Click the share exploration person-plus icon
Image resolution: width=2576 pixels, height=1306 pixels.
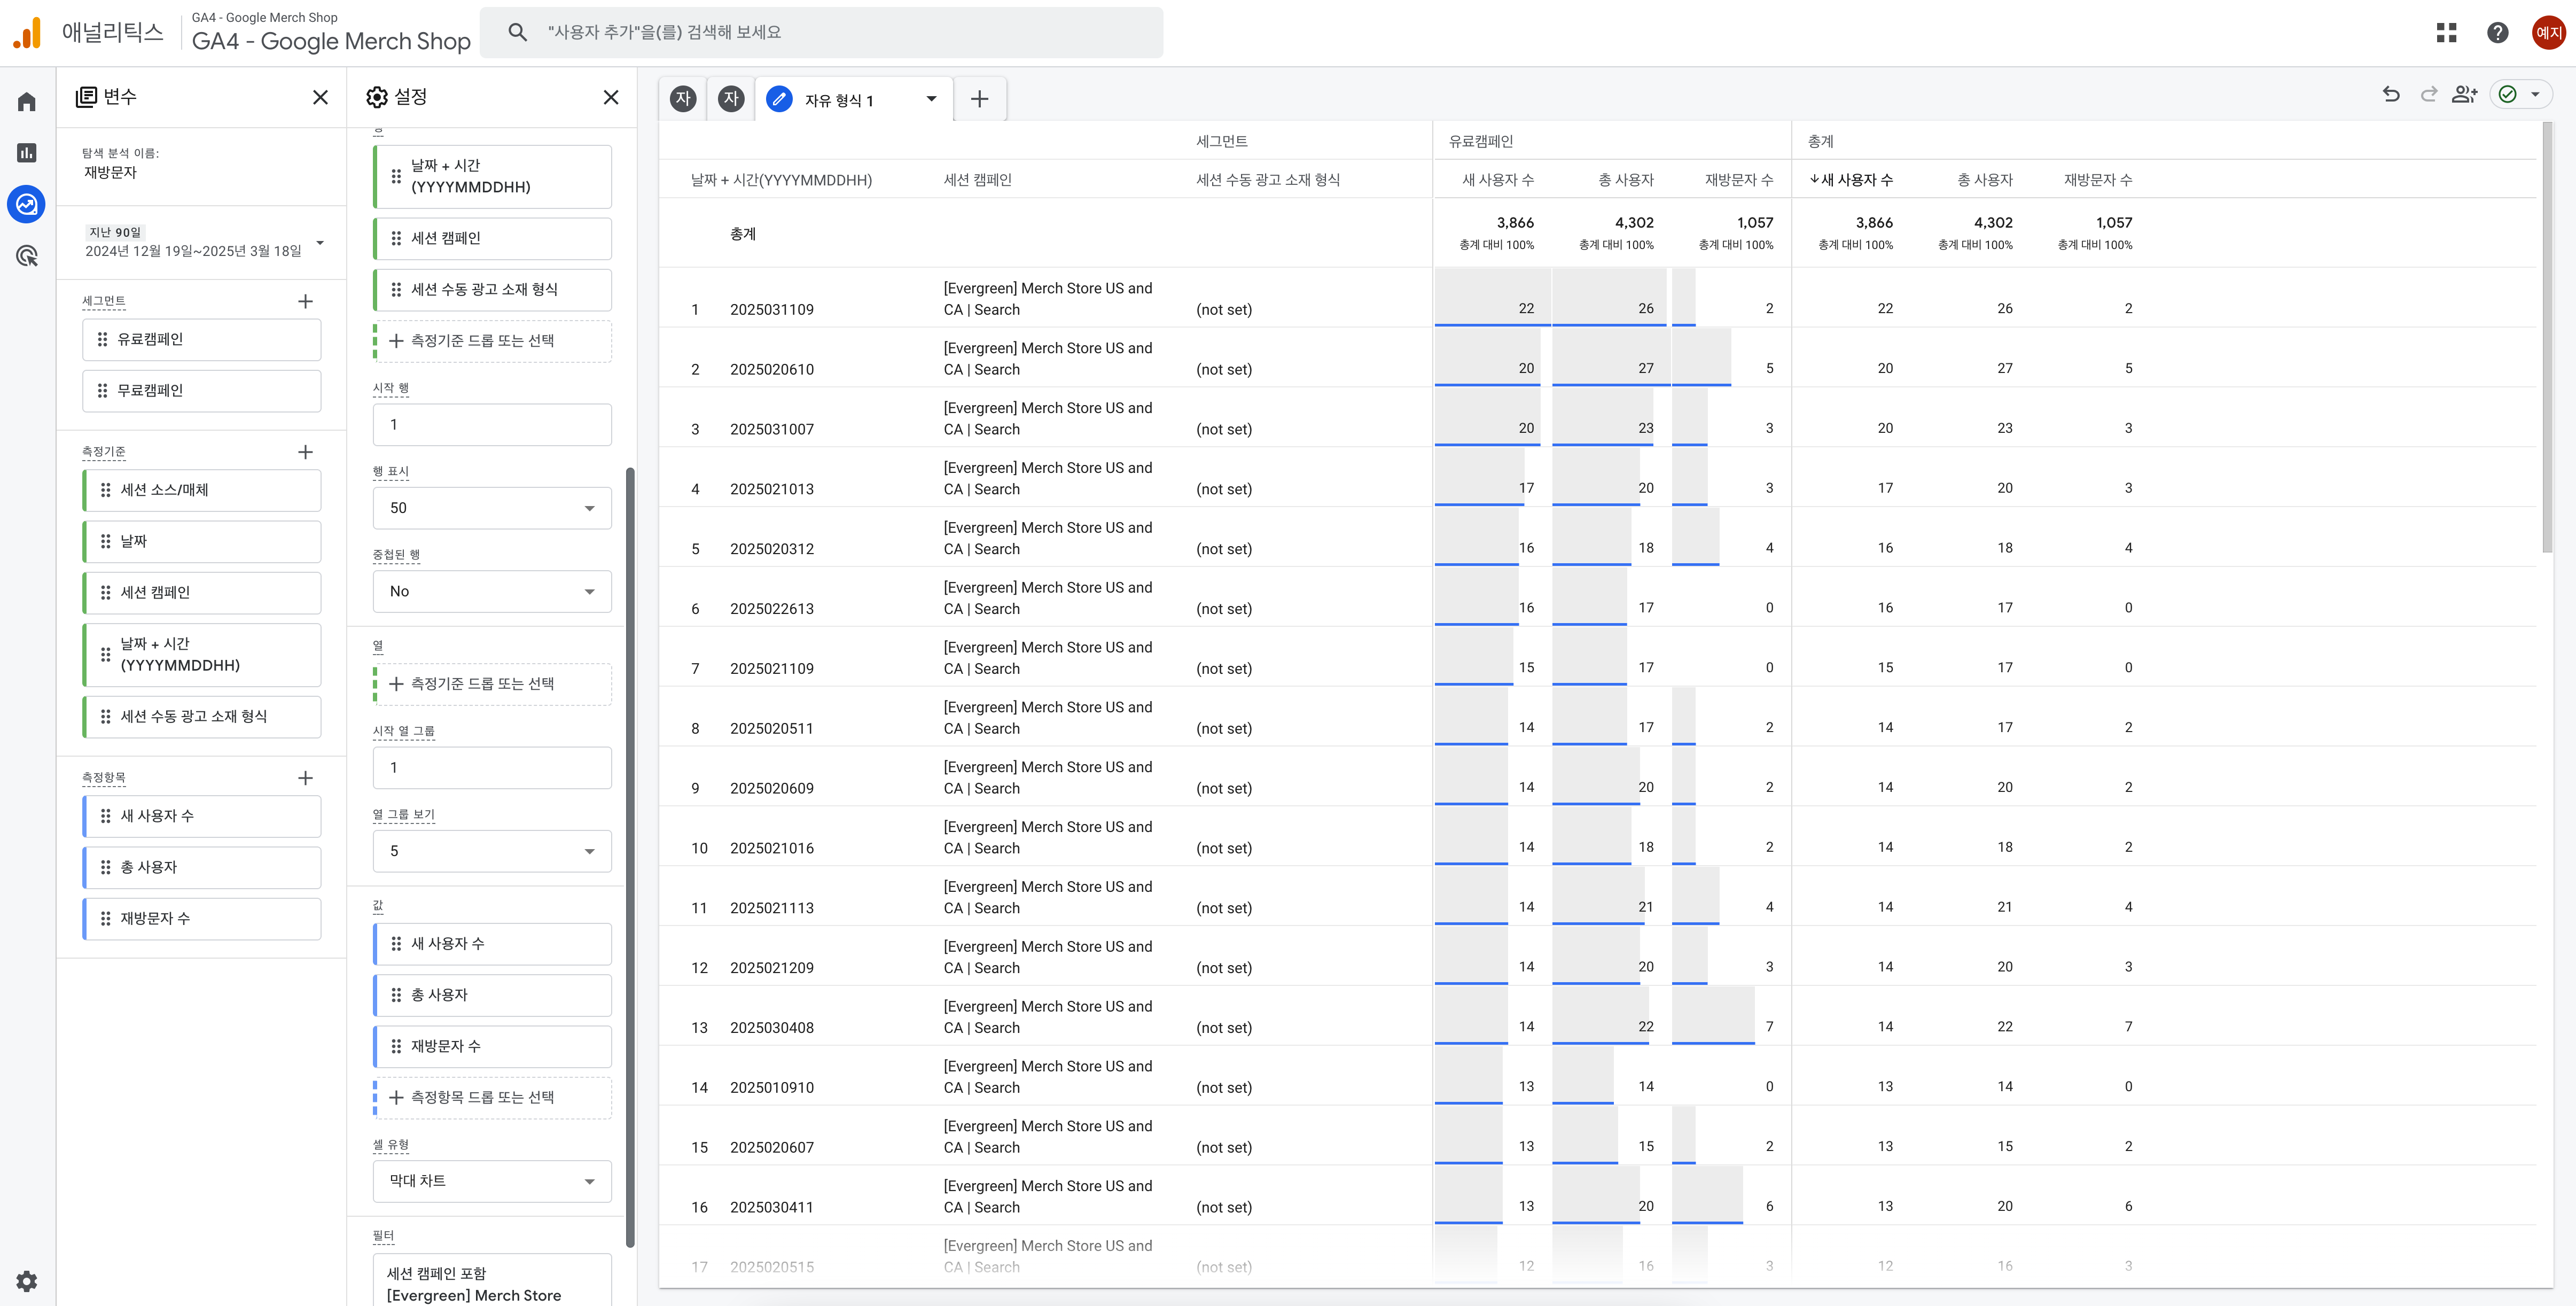pos(2464,94)
